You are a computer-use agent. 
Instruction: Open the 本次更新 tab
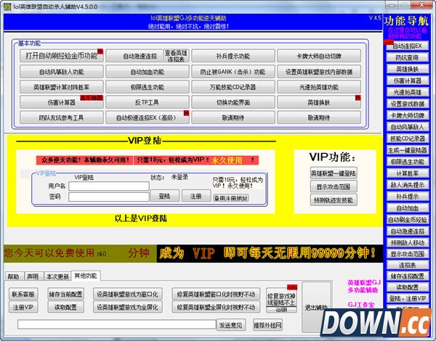[x=57, y=276]
